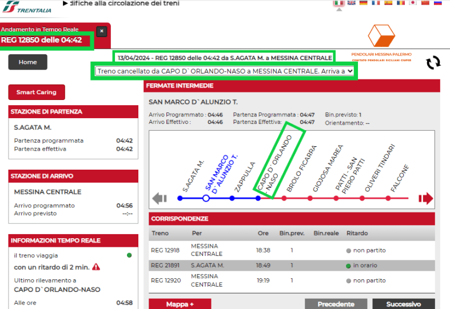Screen dimensions: 450x309
Task: Go to the Precedente stop
Action: coord(336,304)
